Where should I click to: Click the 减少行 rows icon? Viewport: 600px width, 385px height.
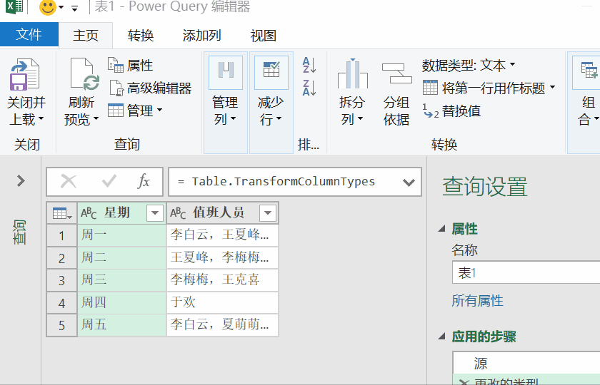(271, 73)
